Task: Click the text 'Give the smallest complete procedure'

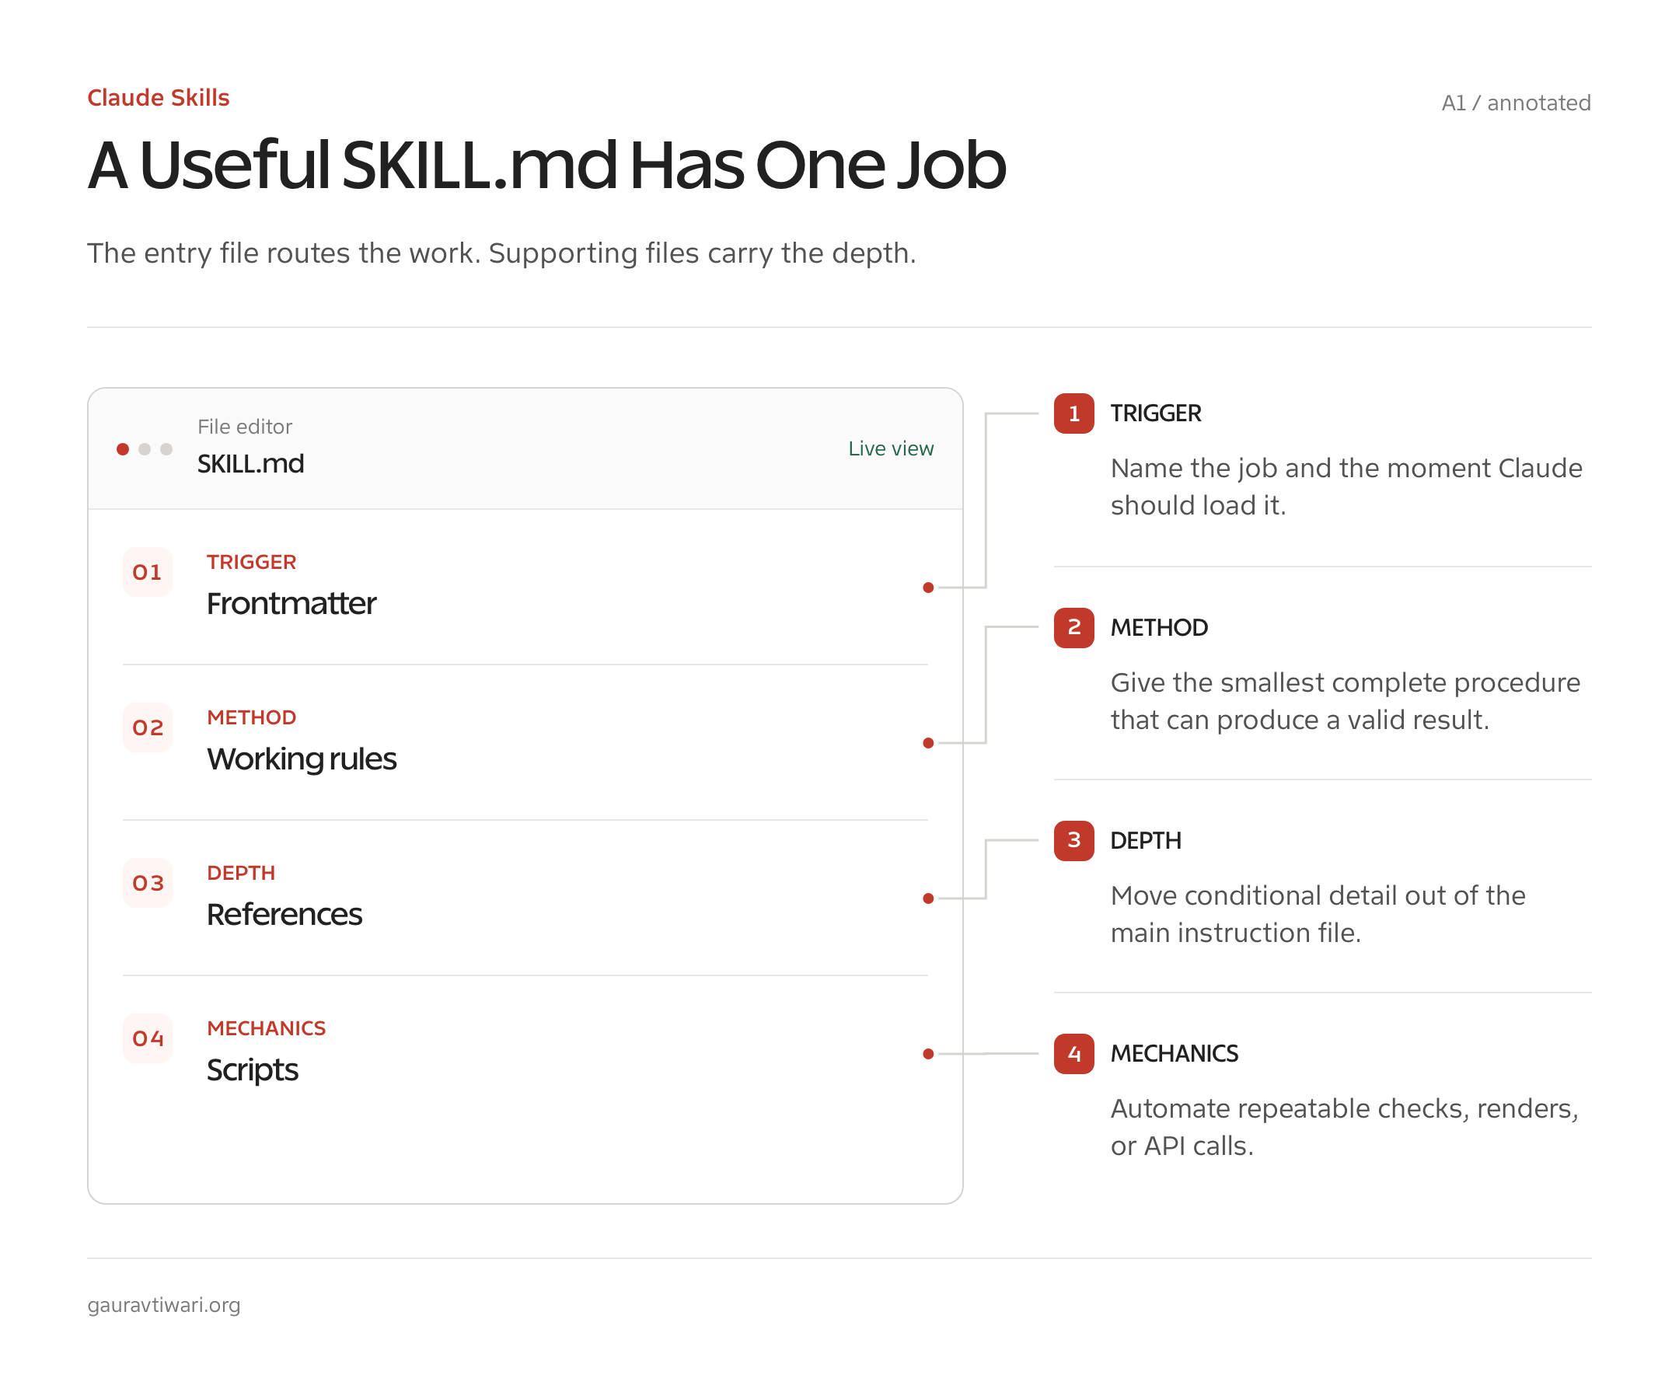Action: tap(1345, 683)
